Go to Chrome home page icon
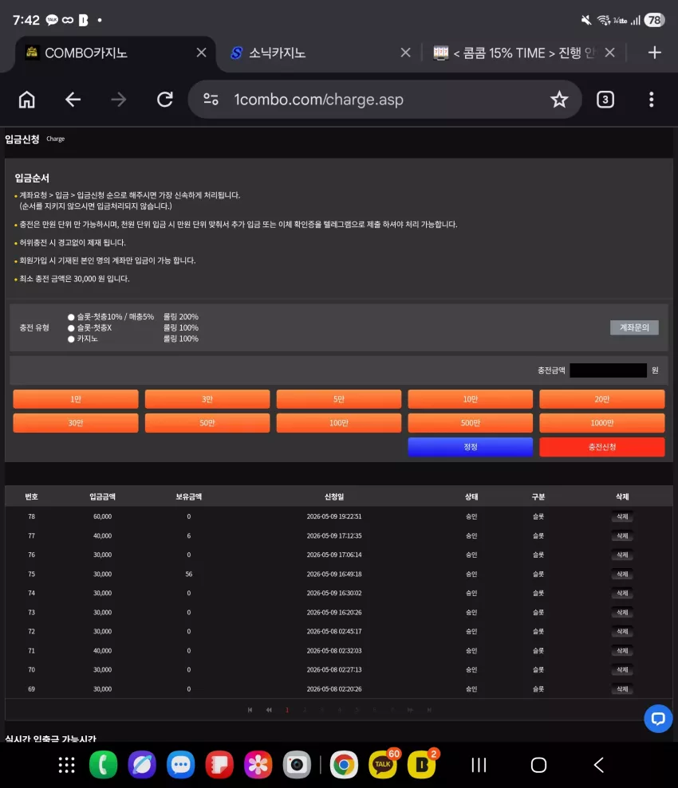 (26, 100)
